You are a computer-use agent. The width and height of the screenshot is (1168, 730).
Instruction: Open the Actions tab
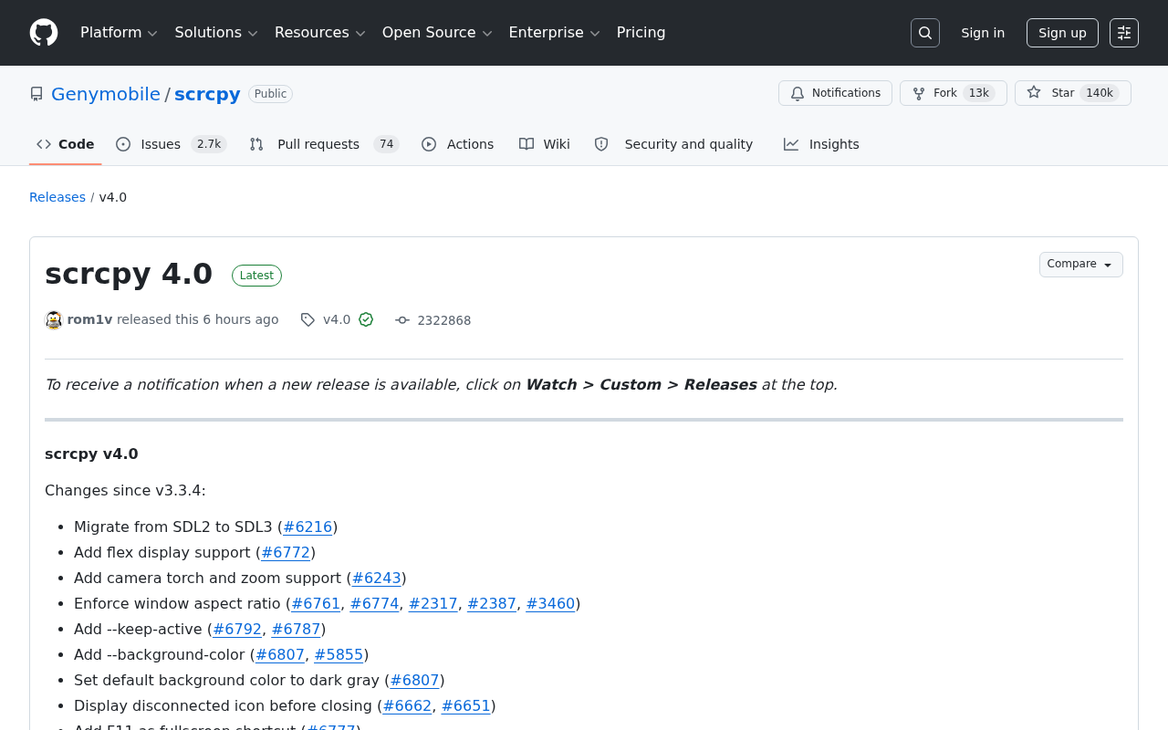click(x=458, y=144)
